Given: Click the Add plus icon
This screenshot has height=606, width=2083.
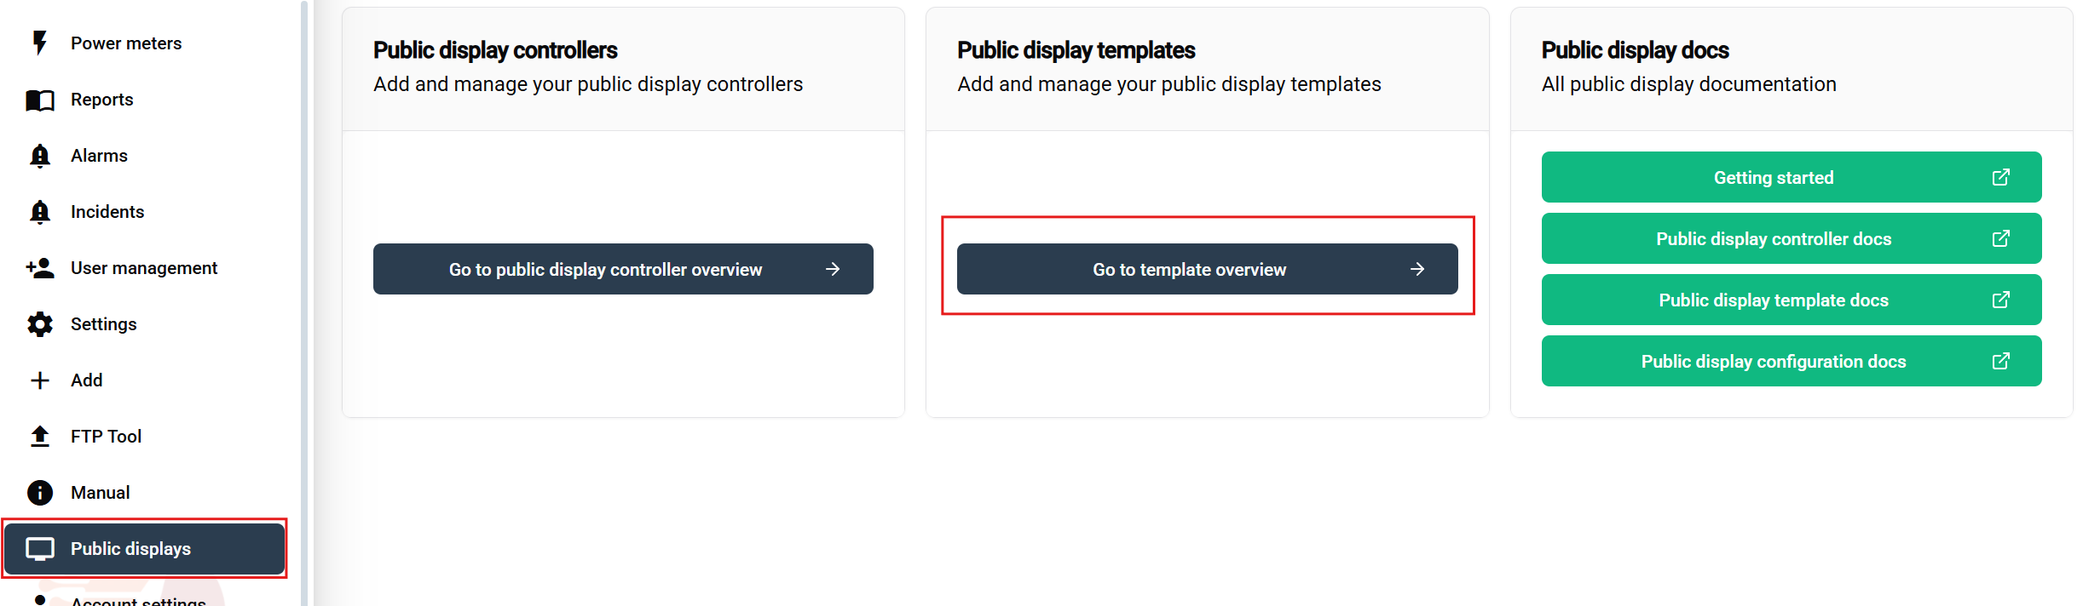Looking at the screenshot, I should point(39,380).
